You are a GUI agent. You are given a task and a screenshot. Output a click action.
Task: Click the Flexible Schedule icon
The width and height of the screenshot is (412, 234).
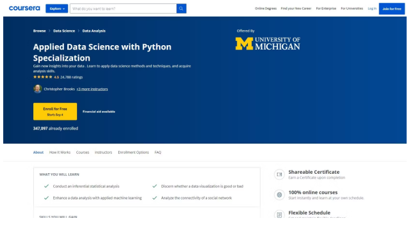279,215
